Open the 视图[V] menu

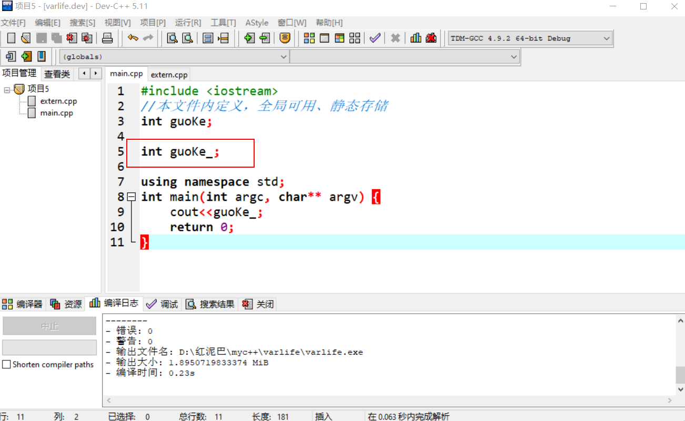(x=118, y=23)
